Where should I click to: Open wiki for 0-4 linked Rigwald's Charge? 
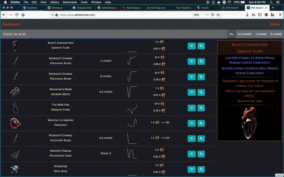pyautogui.click(x=192, y=139)
